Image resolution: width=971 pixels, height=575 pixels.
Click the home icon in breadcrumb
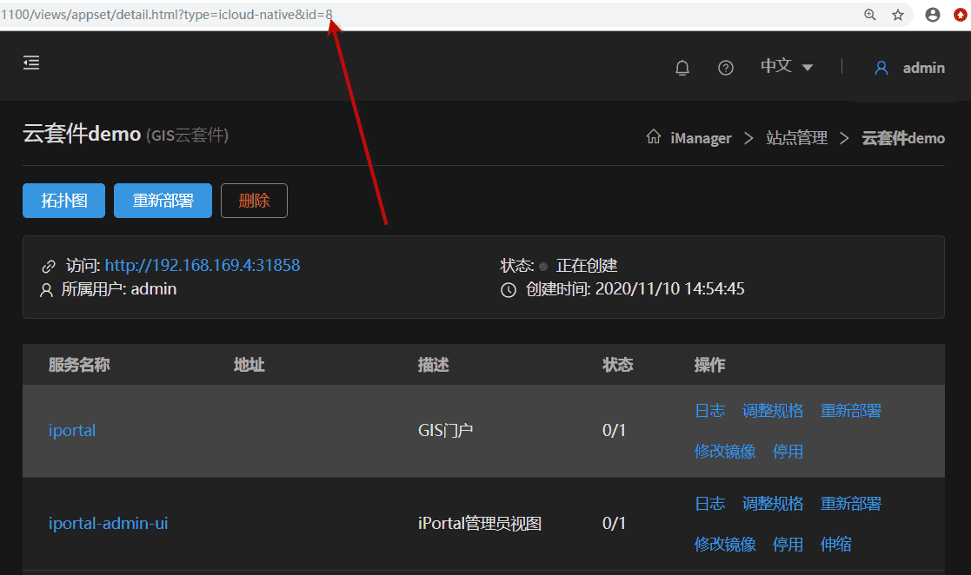(654, 137)
